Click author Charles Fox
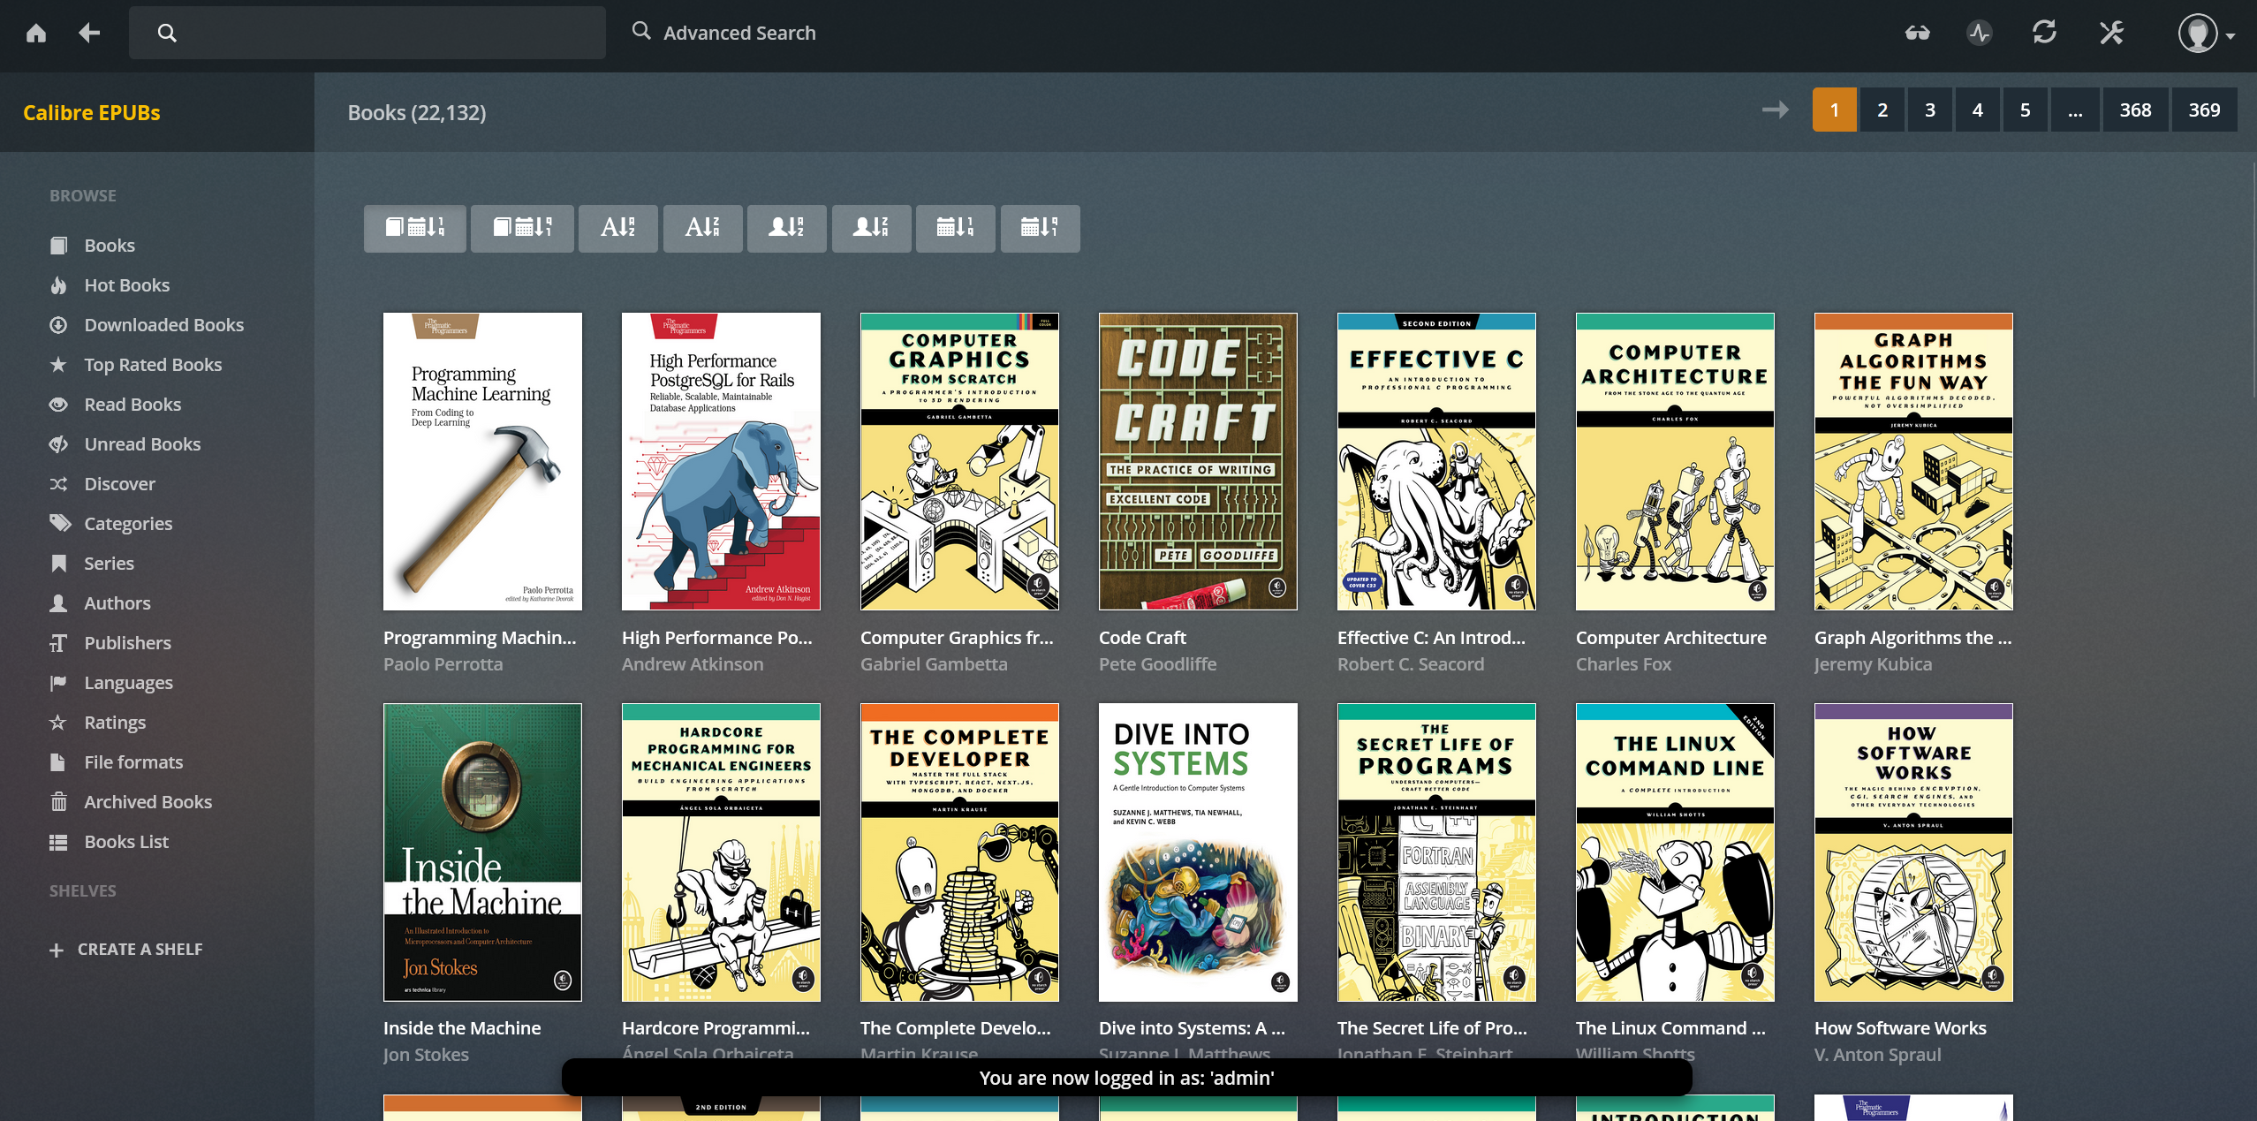Image resolution: width=2257 pixels, height=1121 pixels. 1624,663
